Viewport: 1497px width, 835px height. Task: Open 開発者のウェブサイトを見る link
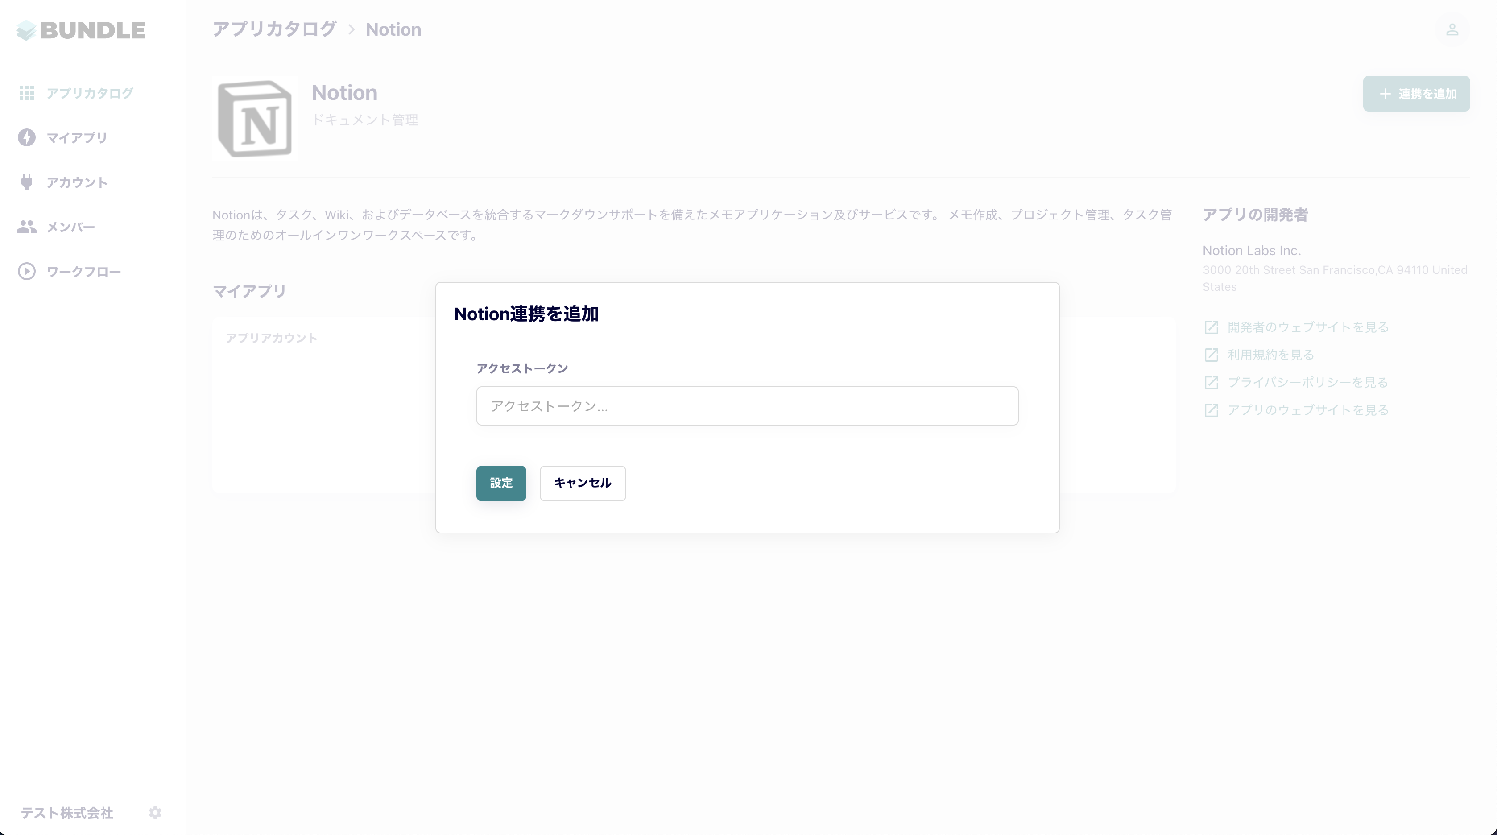pos(1308,327)
